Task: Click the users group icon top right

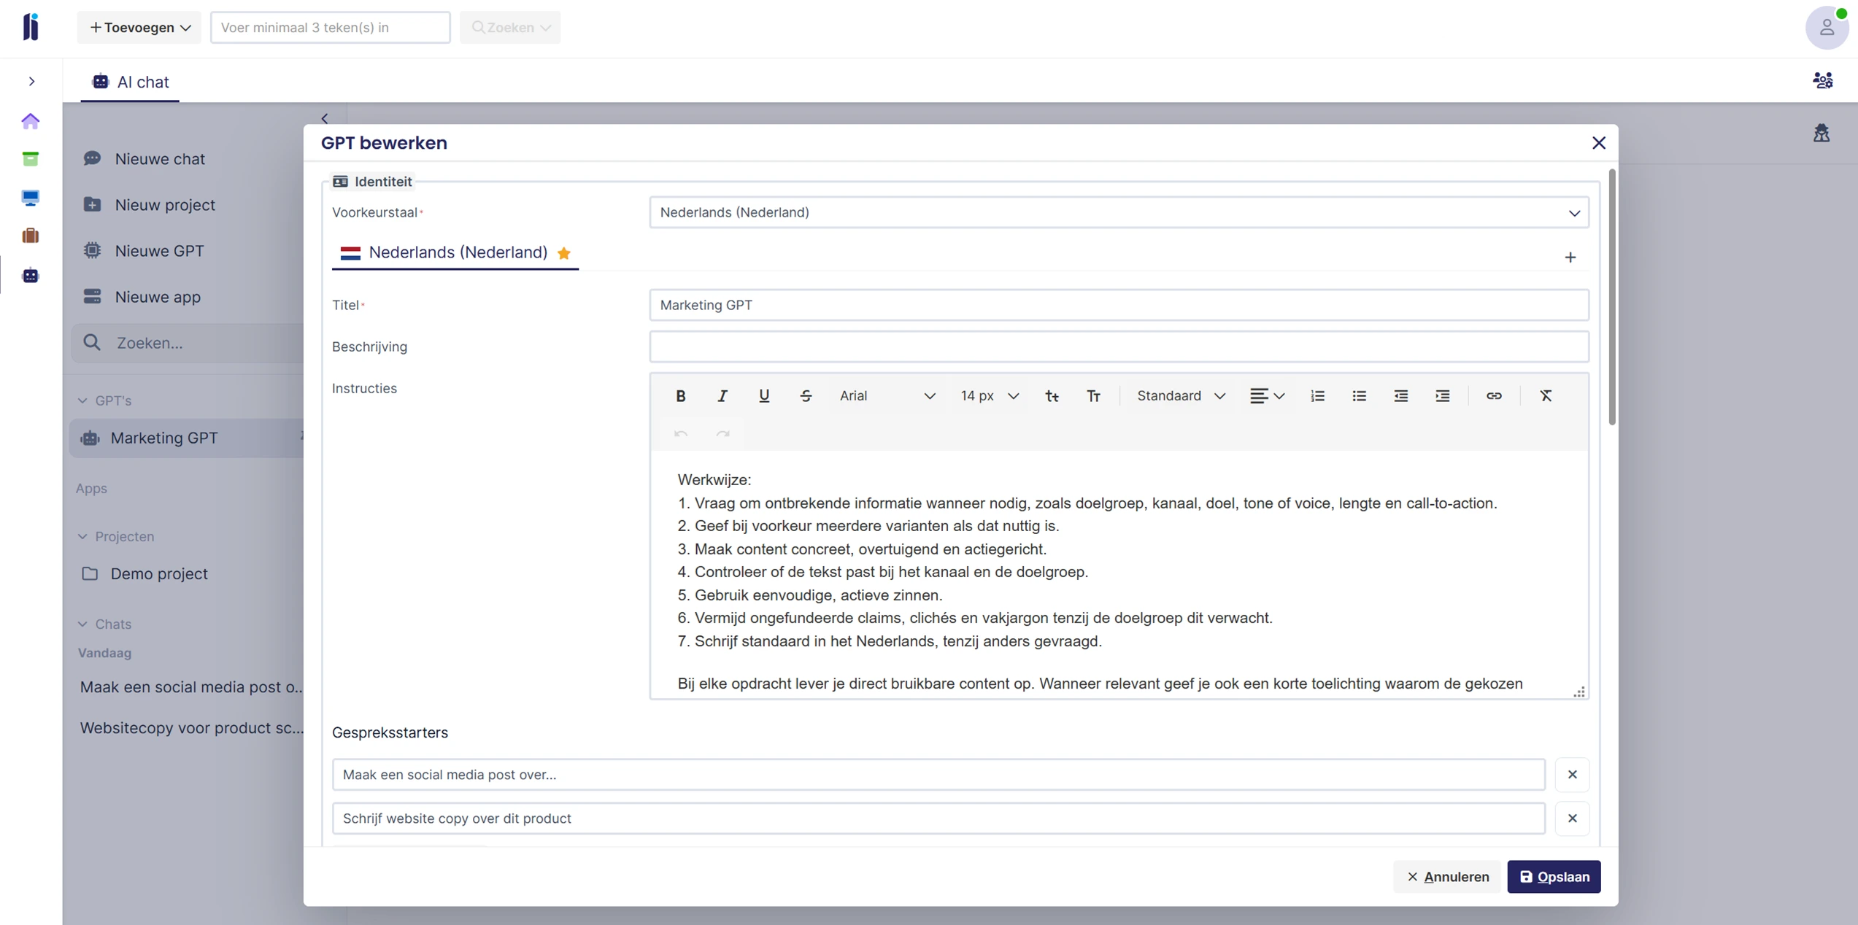Action: click(x=1823, y=80)
